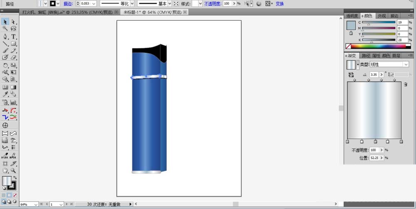Open the 样式 graphic style dropdown

click(201, 4)
